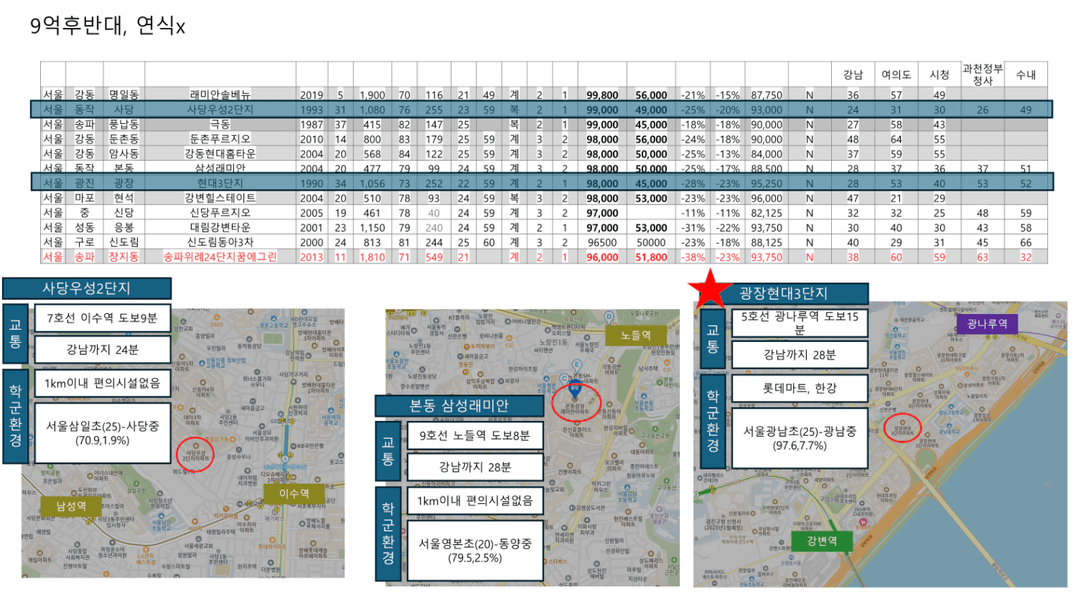Select the 현석 cell
Image resolution: width=1091 pixels, height=613 pixels.
124,198
